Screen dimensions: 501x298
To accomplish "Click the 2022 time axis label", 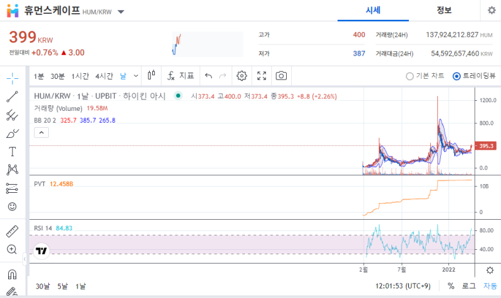I will (x=448, y=270).
